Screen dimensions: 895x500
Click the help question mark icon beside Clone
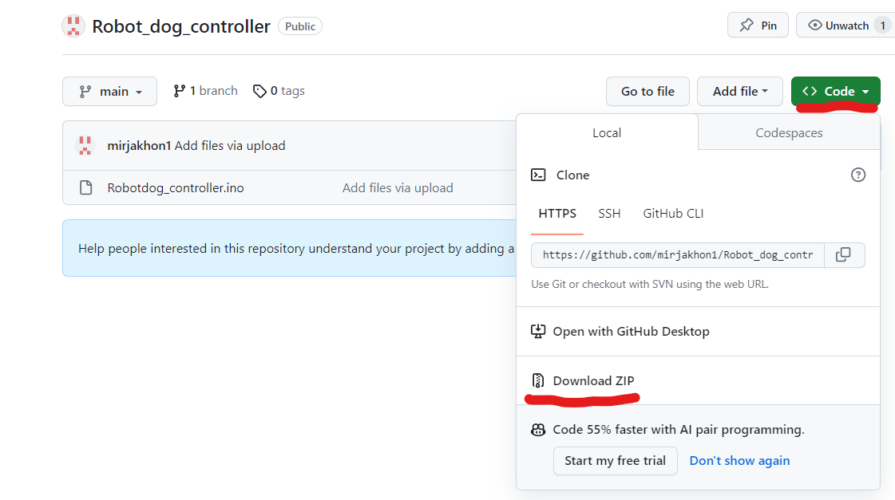[858, 175]
